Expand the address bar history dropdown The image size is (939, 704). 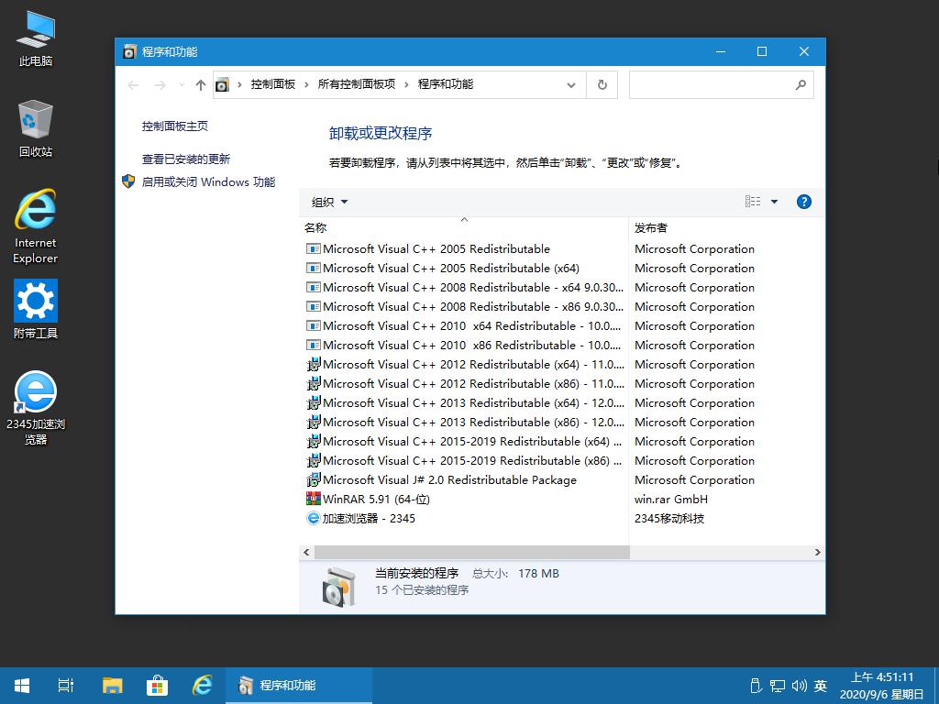[x=571, y=85]
